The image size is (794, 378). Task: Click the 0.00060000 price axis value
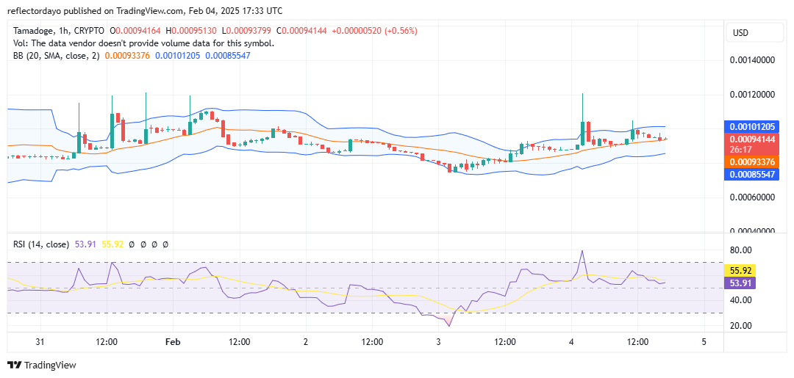[753, 197]
